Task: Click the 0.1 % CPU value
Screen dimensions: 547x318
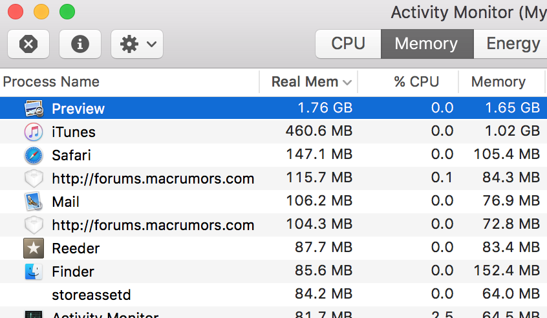Action: click(442, 178)
